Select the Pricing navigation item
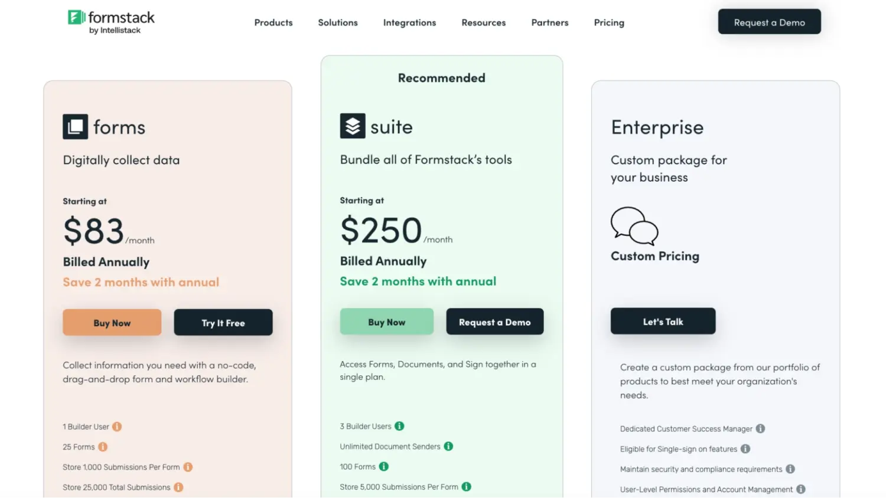 click(608, 22)
